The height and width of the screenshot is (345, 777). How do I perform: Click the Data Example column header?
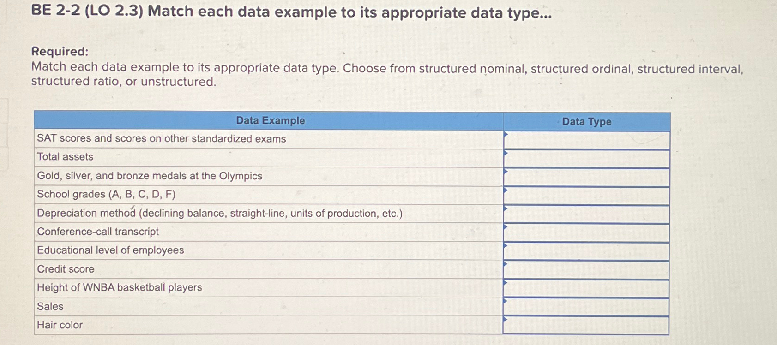[x=270, y=121]
